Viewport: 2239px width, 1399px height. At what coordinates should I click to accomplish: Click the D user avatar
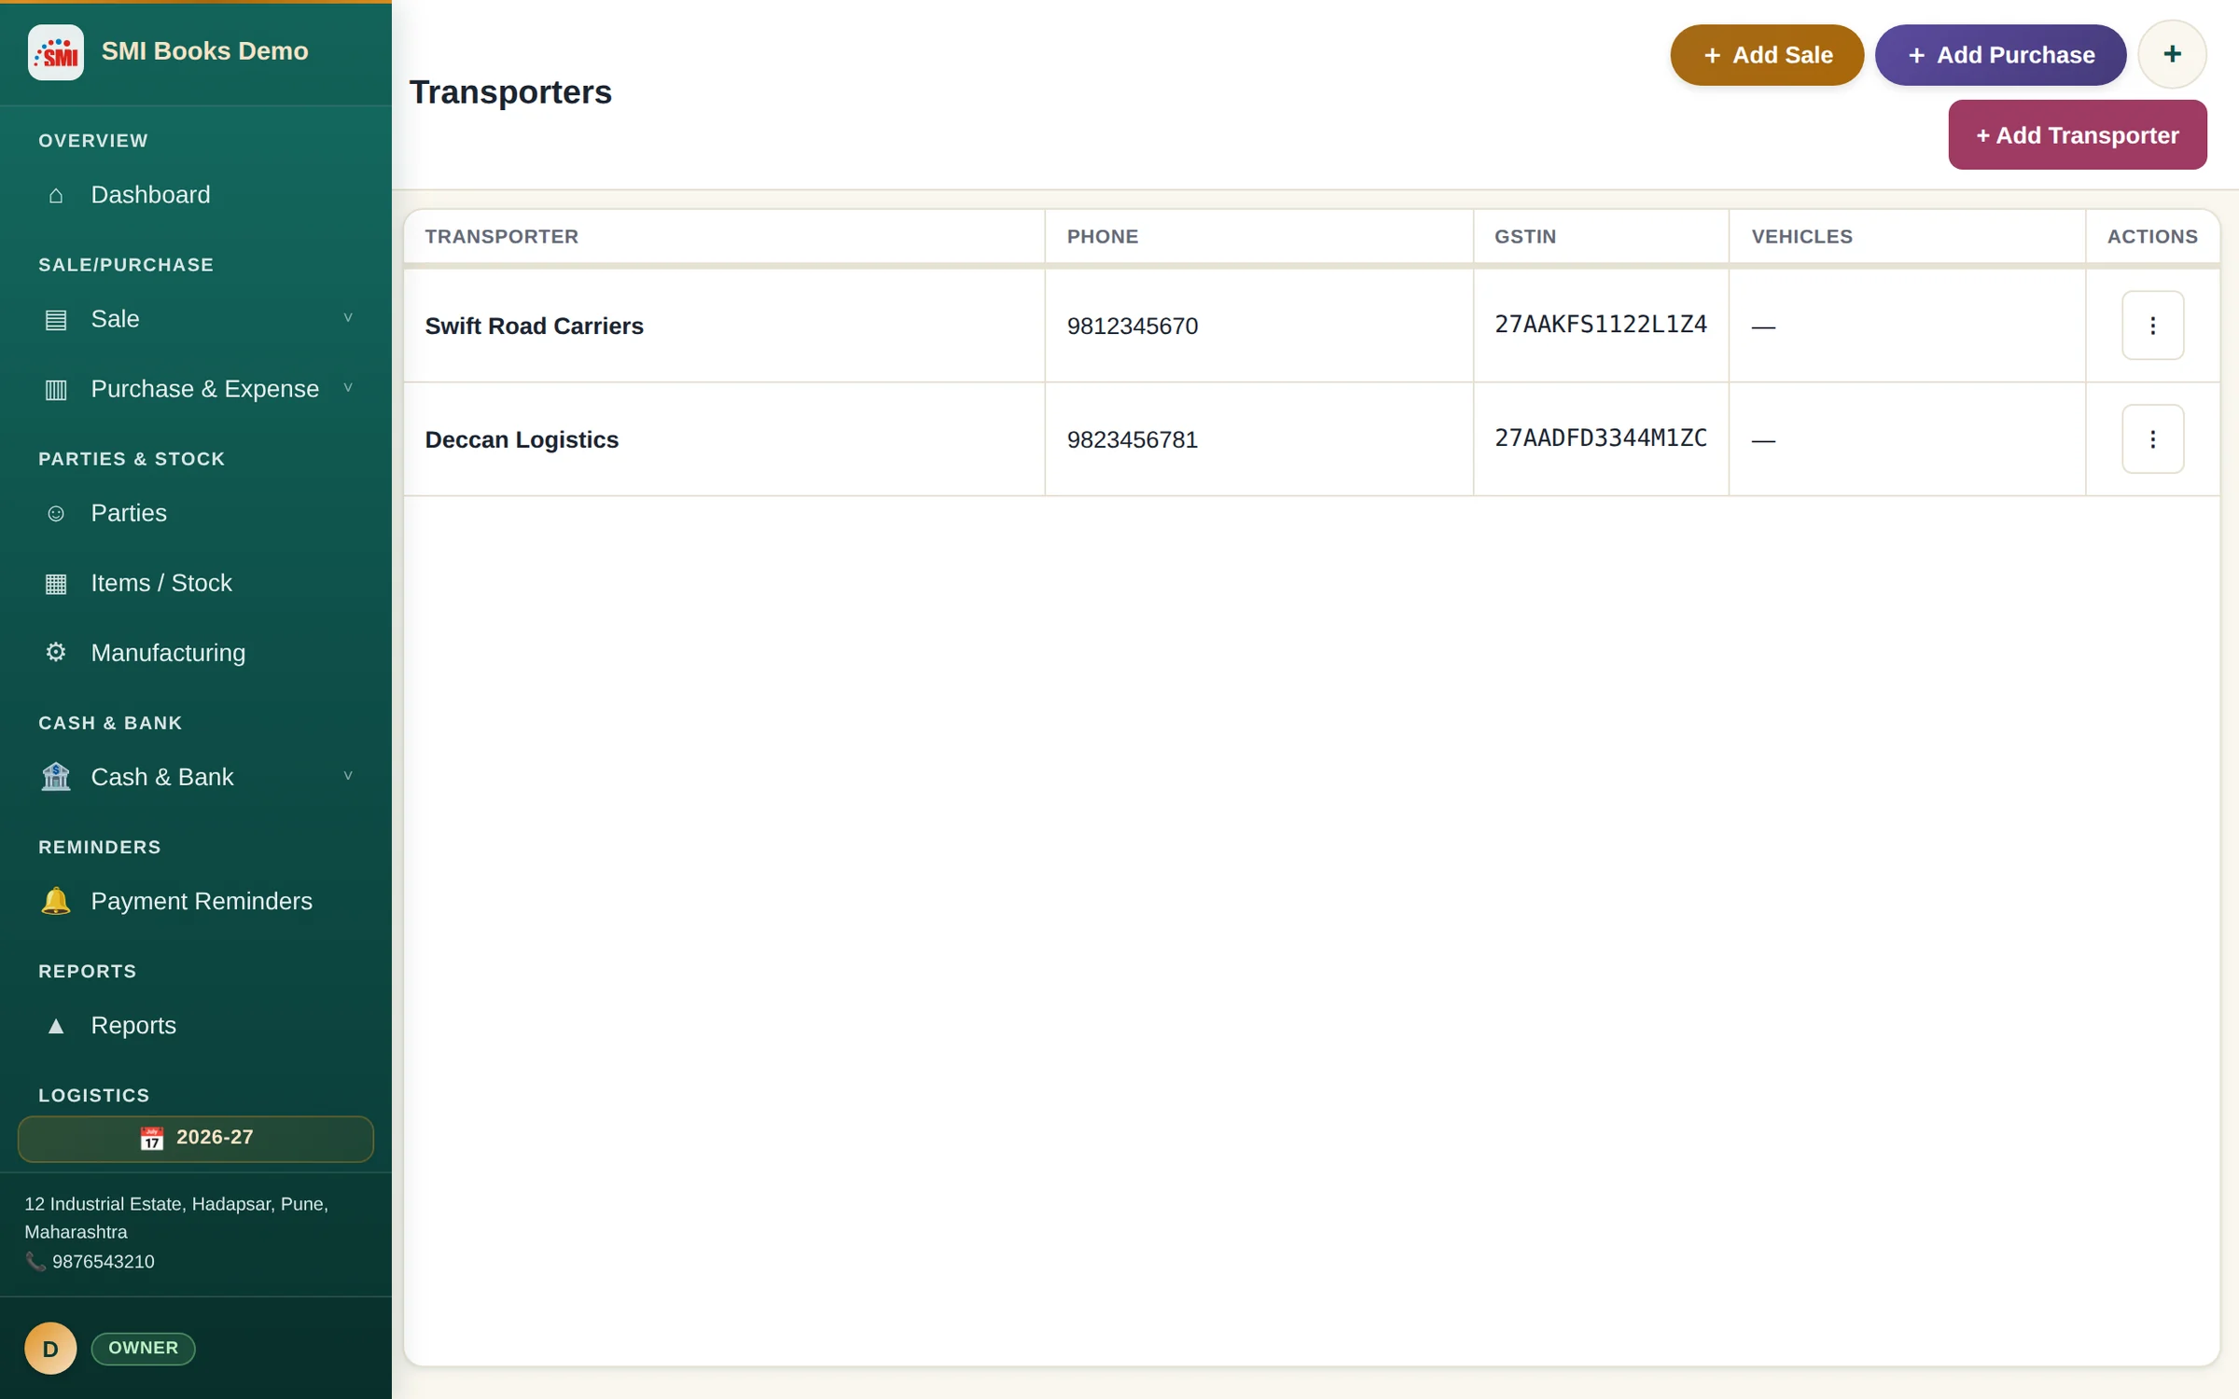coord(50,1348)
